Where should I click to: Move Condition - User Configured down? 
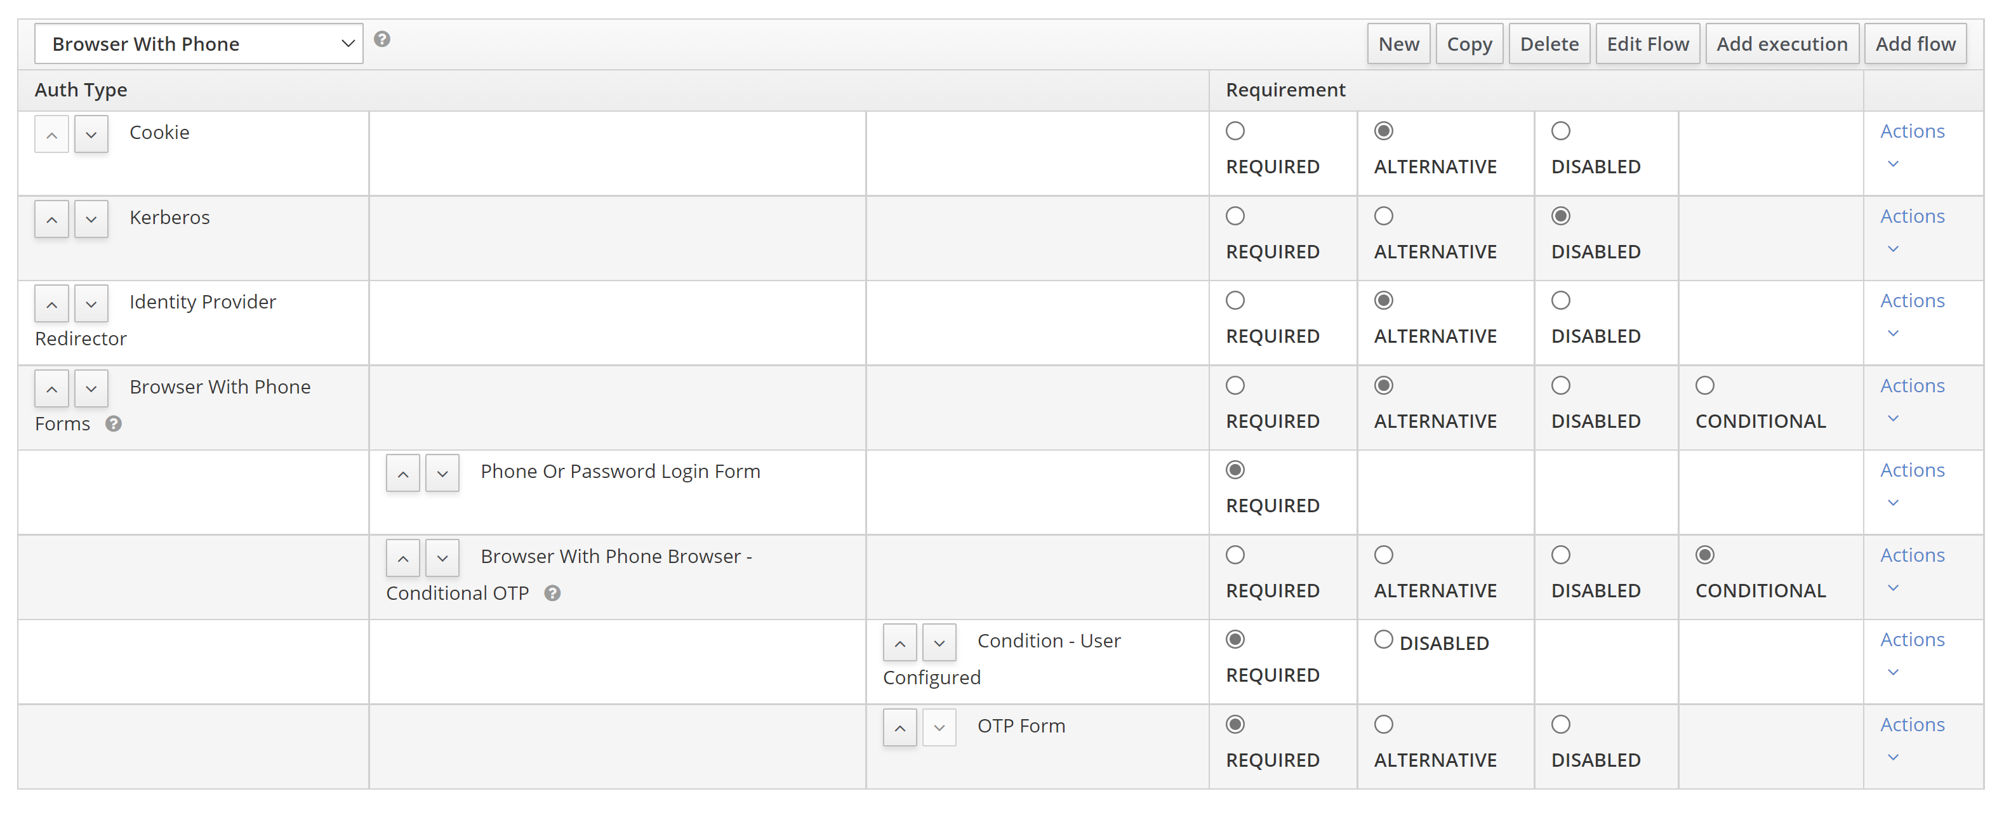[x=939, y=643]
